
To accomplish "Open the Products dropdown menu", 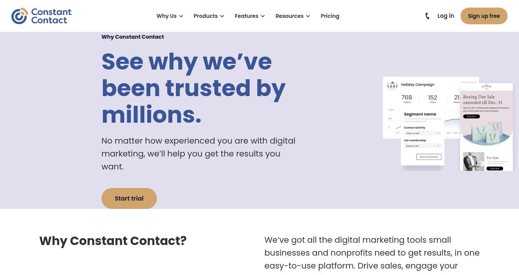I will [209, 16].
